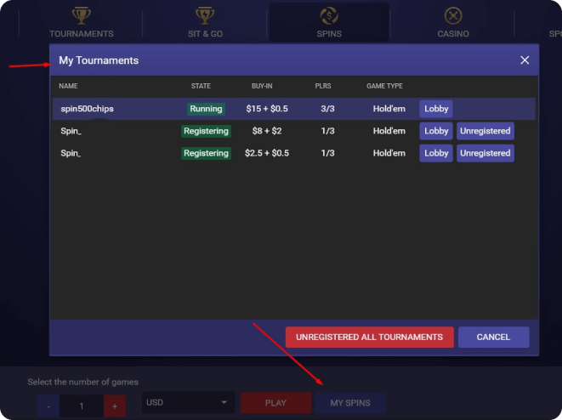This screenshot has height=420, width=562.
Task: Open Lobby for spin500chips tournament
Action: click(x=436, y=109)
